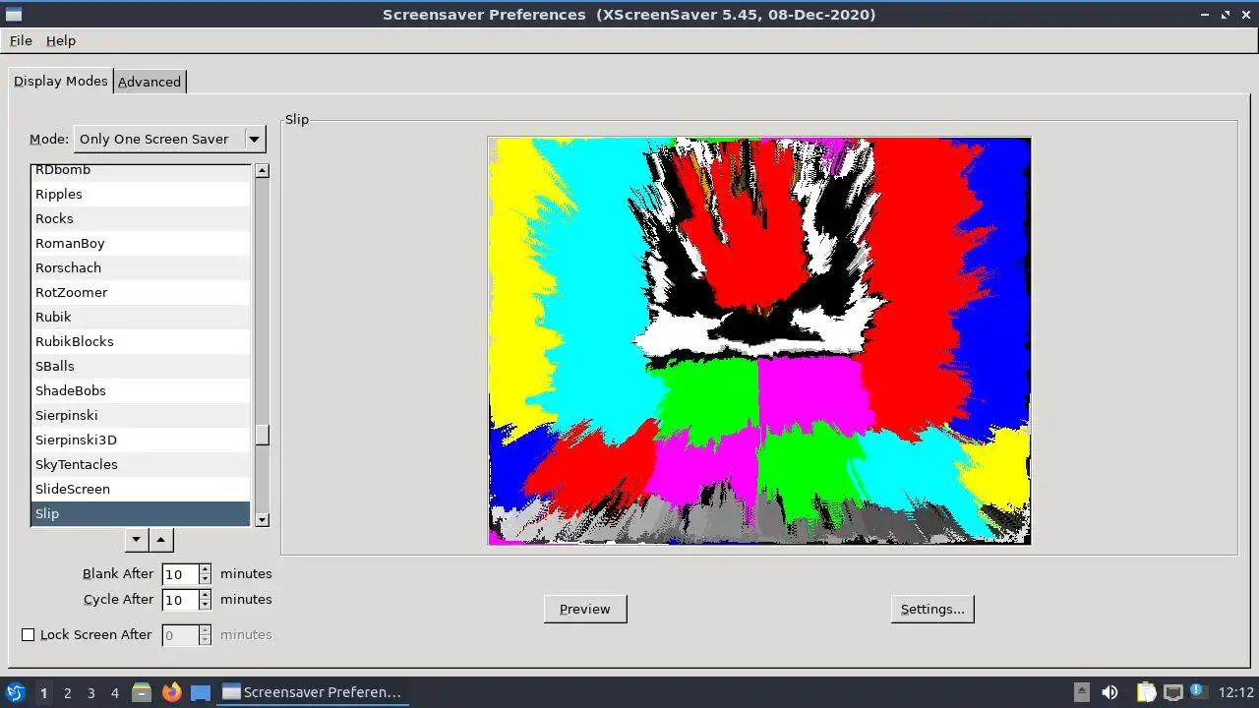Switch to virtual desktop 3

(x=90, y=692)
